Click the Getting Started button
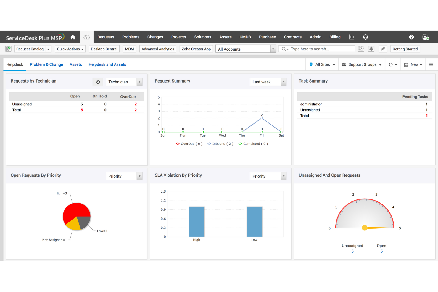Screen dimensions: 438x292 (x=405, y=49)
